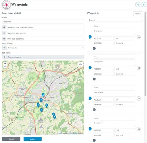The height and width of the screenshot is (143, 147).
Task: Click the Description box of TWB waypoint
Action: (x=114, y=124)
